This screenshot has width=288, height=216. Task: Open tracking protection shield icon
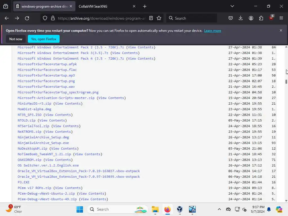(x=45, y=18)
